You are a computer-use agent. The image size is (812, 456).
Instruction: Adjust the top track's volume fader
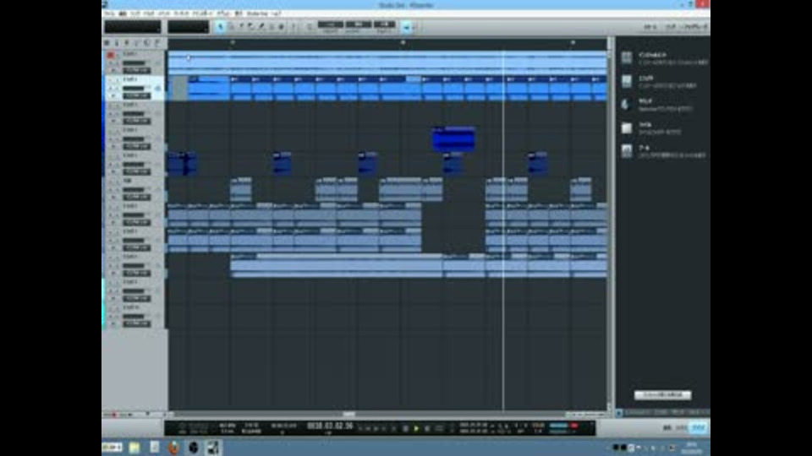click(134, 63)
